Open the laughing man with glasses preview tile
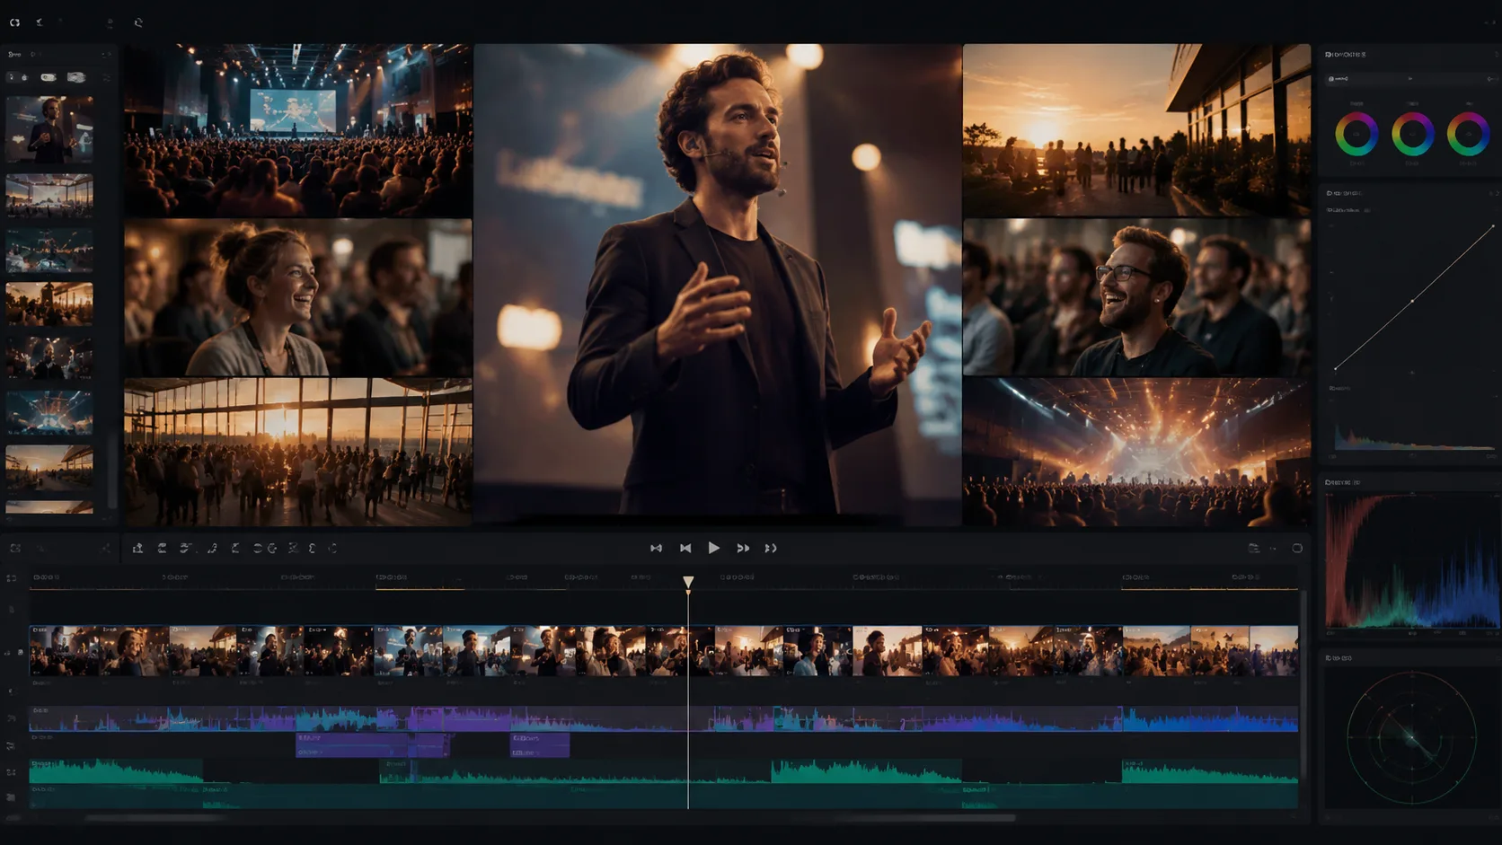 tap(1136, 297)
